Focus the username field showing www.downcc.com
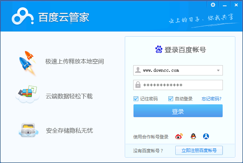Image resolution: width=243 pixels, height=163 pixels. click(176, 70)
